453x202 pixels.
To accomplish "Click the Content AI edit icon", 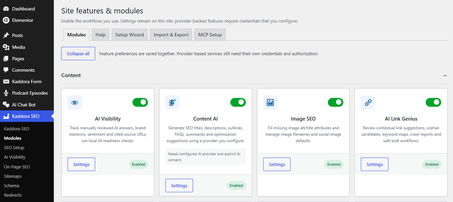I will click(173, 102).
